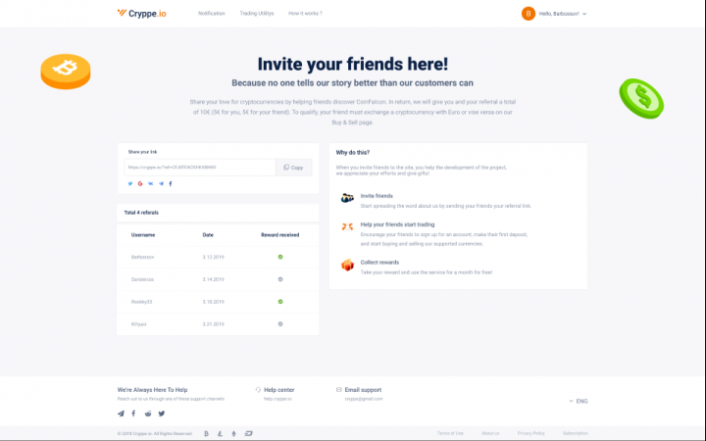This screenshot has width=706, height=441.
Task: Click the Ethereum icon in footer bar
Action: tap(233, 434)
